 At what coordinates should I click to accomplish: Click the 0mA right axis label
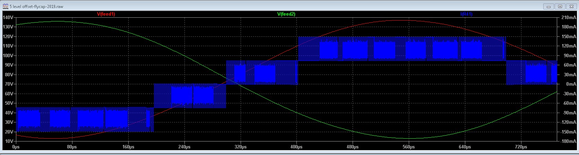pos(571,84)
